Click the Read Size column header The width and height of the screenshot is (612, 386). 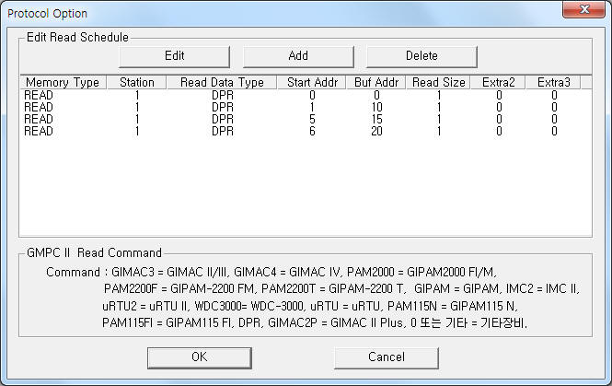point(438,82)
